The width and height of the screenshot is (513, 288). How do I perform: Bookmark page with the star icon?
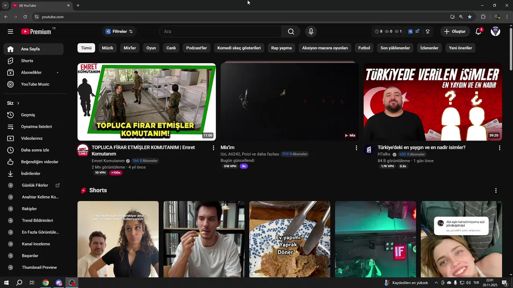coord(470,17)
